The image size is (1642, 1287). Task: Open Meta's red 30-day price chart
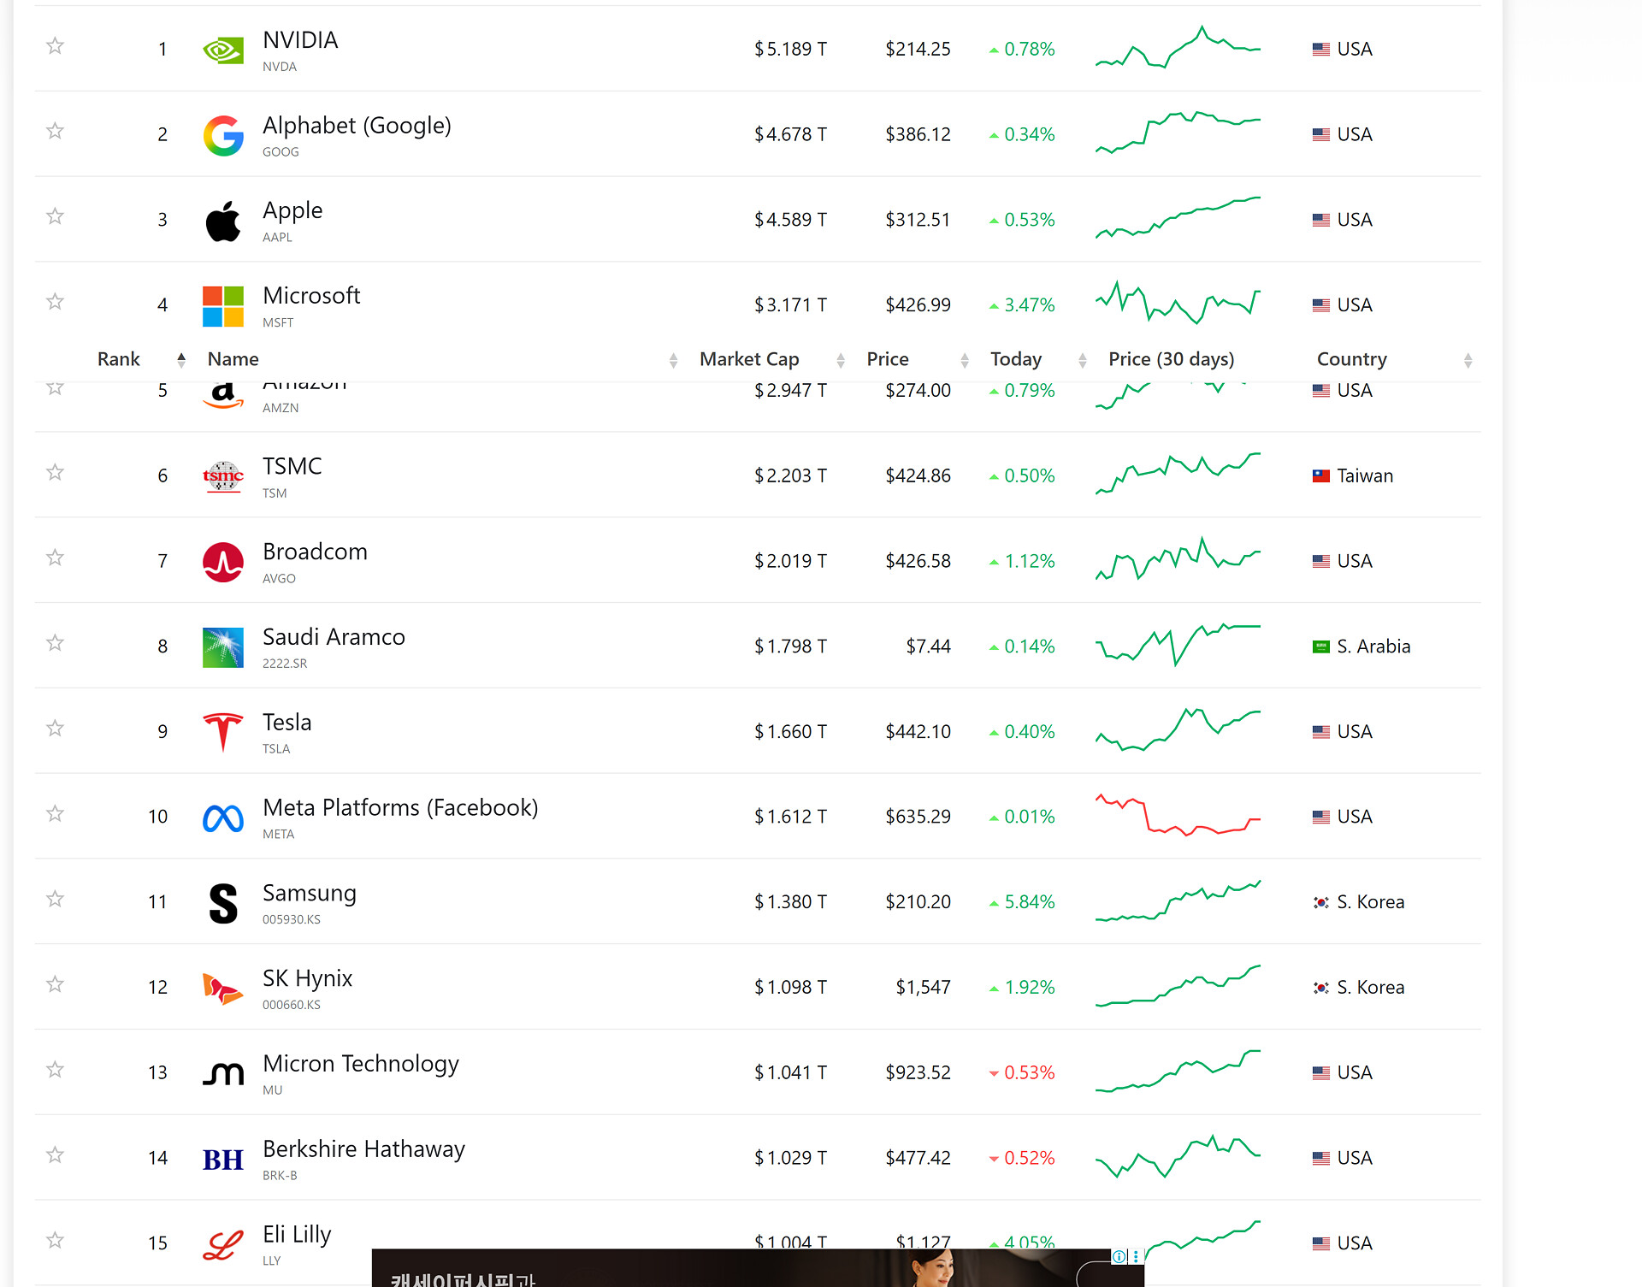1178,816
